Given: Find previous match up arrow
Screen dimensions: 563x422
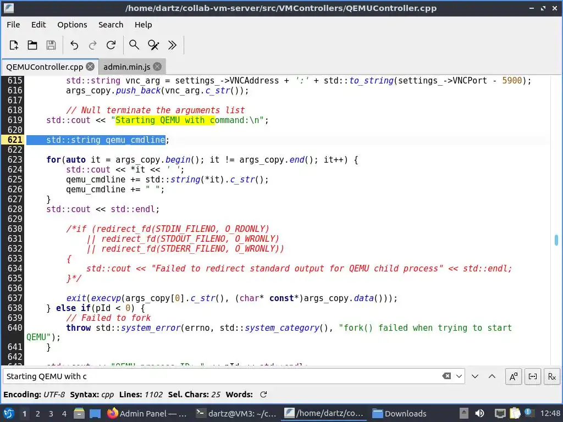Looking at the screenshot, I should click(492, 376).
